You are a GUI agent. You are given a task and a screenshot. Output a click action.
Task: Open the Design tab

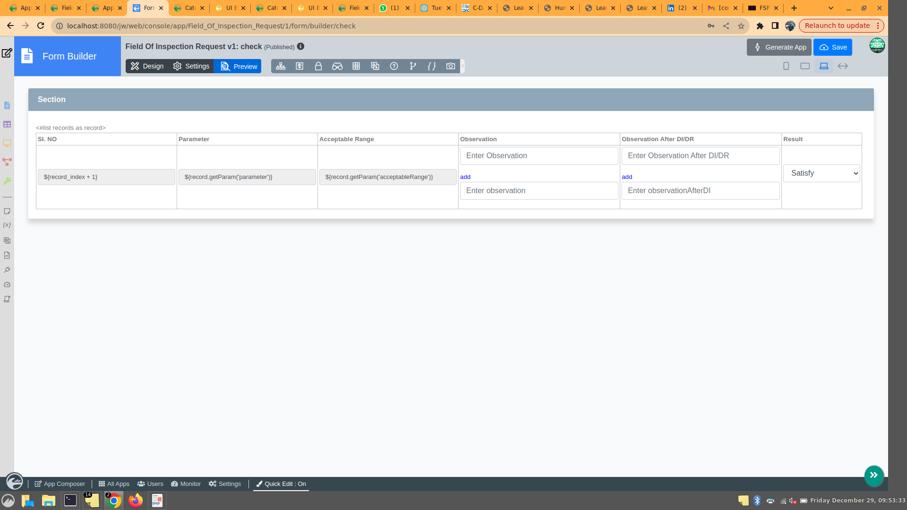[147, 66]
